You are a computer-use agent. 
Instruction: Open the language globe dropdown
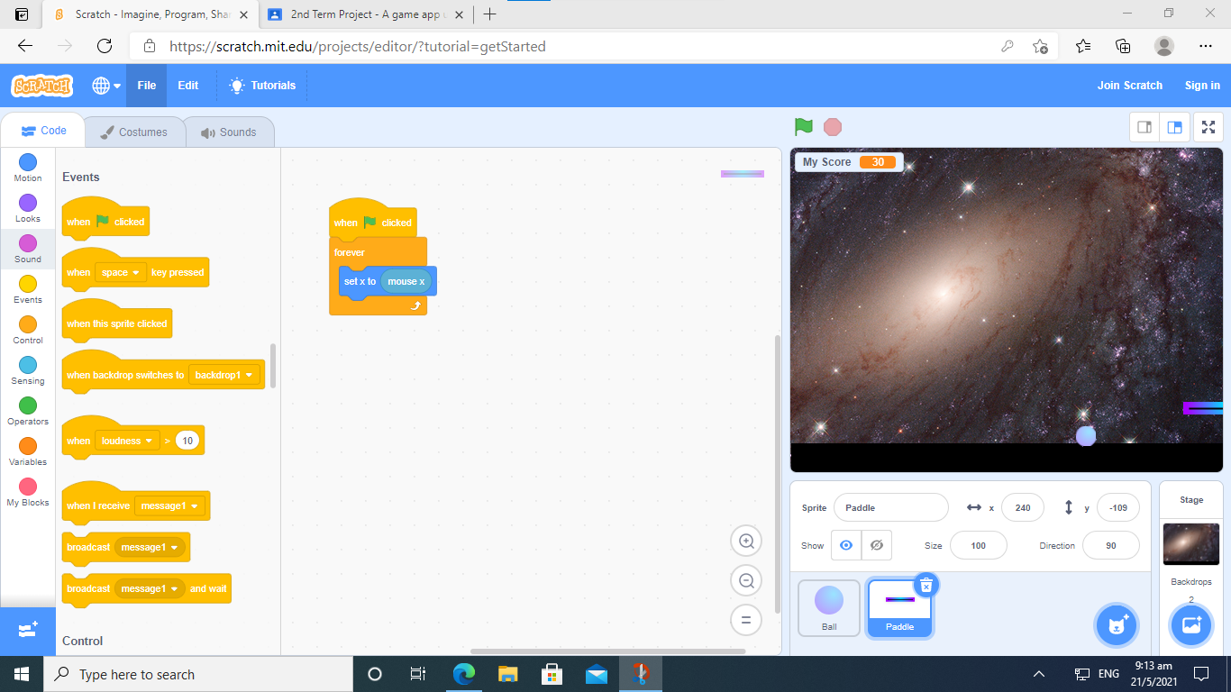(x=106, y=86)
